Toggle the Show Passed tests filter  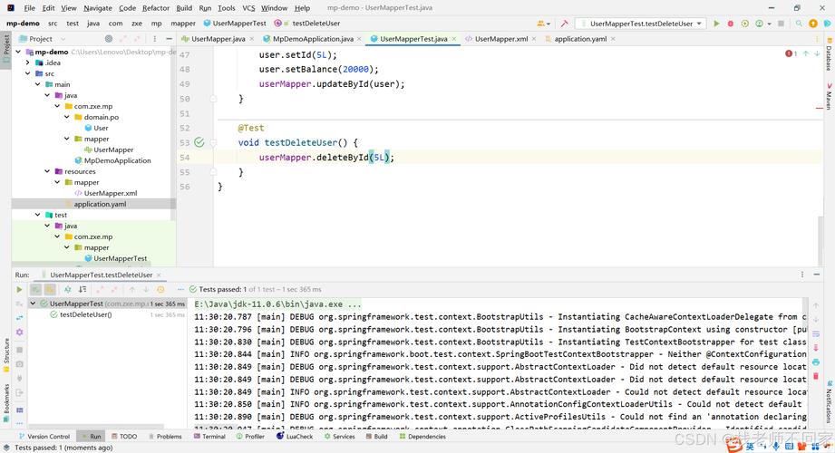tap(36, 290)
